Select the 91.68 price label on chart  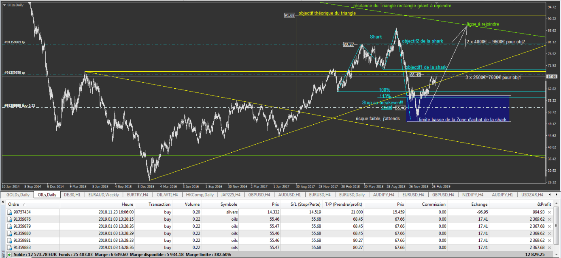289,15
